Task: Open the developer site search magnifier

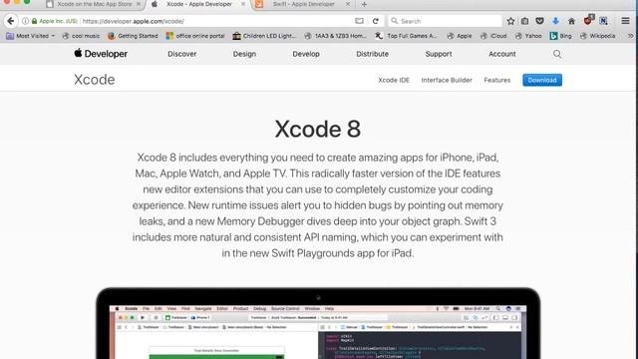Action: 557,54
